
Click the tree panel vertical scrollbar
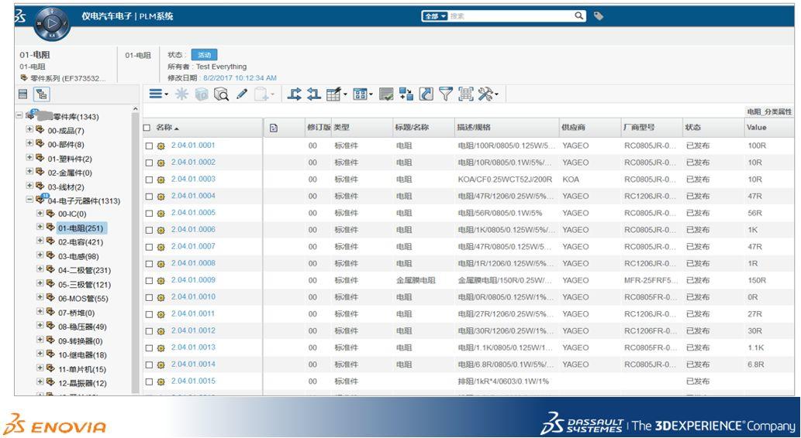coord(136,250)
